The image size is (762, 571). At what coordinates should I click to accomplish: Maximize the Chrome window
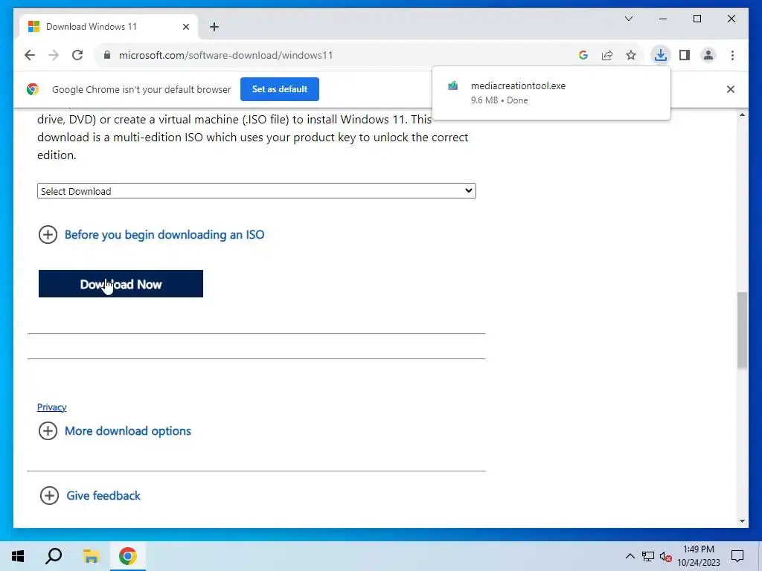point(697,19)
